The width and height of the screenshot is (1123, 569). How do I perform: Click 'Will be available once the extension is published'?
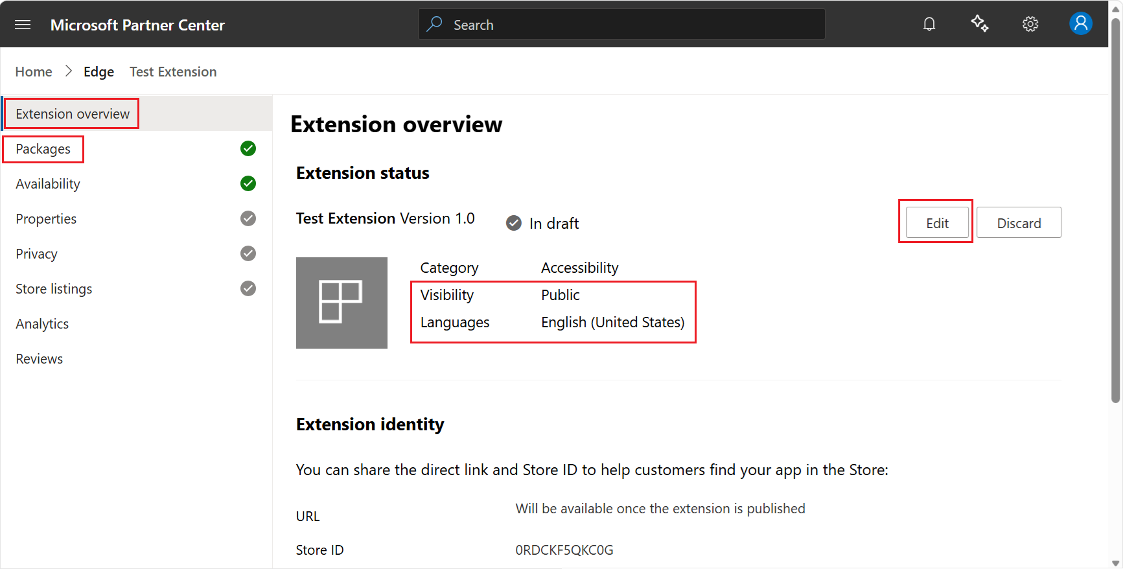[660, 509]
